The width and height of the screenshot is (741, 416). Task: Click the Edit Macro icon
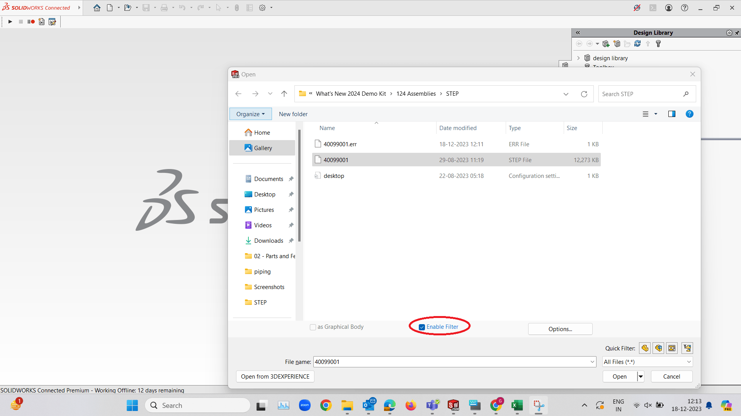click(52, 22)
